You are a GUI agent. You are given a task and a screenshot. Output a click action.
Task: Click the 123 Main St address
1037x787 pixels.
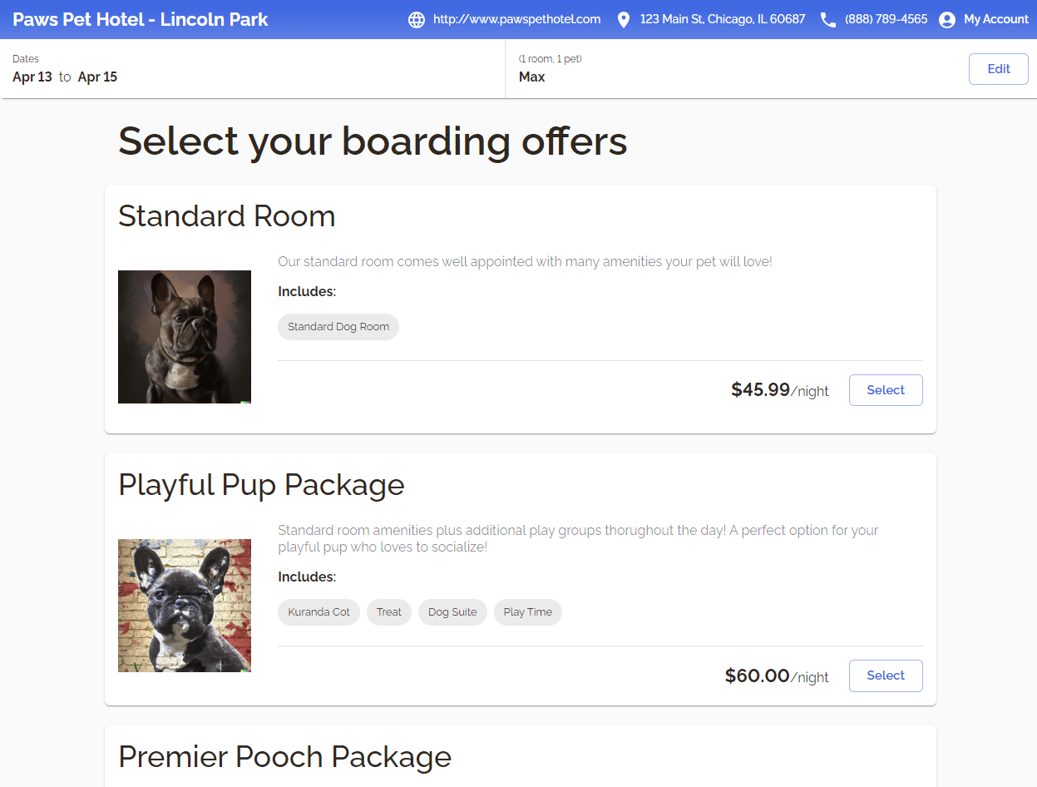(x=723, y=19)
